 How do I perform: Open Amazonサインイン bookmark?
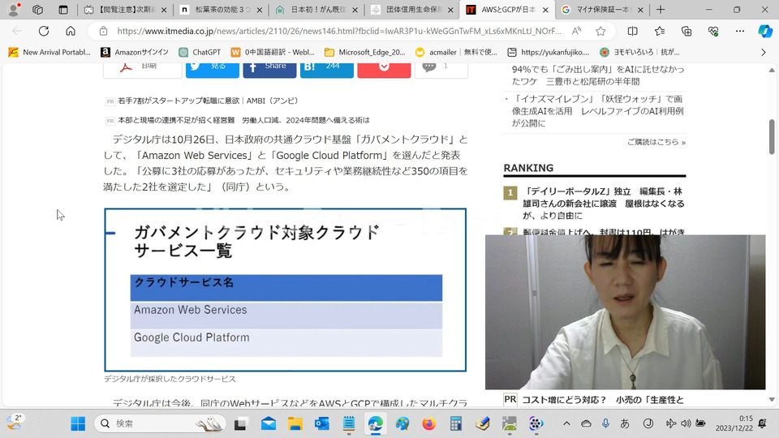point(135,52)
